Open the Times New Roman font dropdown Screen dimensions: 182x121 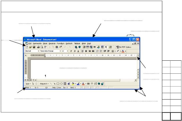tap(60, 51)
